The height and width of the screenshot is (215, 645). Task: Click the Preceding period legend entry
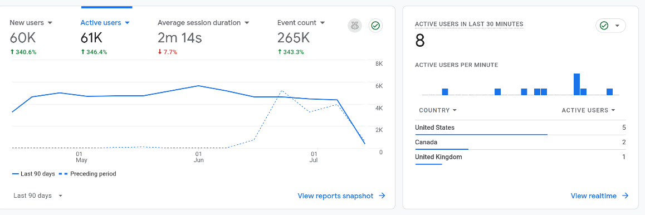[87, 174]
